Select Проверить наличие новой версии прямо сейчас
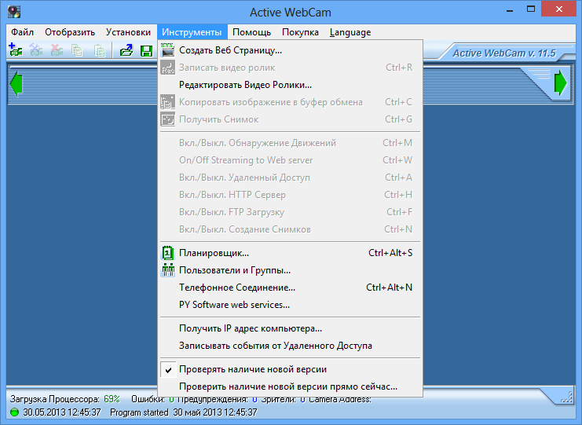 (291, 387)
